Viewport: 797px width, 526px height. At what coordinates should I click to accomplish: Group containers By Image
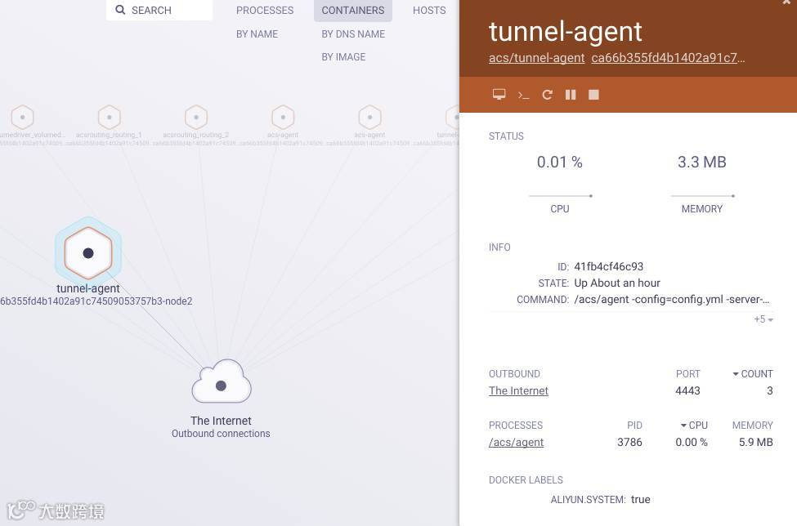tap(343, 57)
